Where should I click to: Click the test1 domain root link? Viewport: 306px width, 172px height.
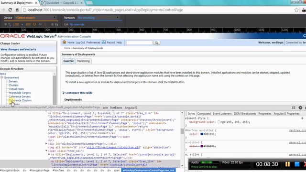[x=3, y=74]
